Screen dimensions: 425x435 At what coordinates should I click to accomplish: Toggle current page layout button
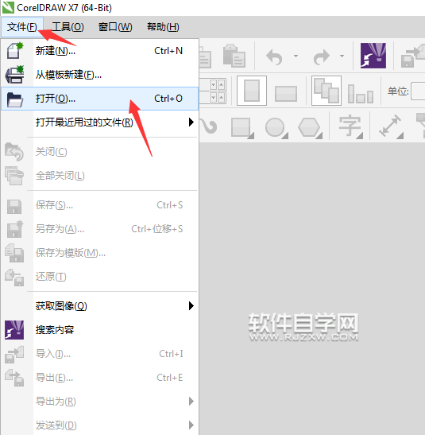point(361,94)
